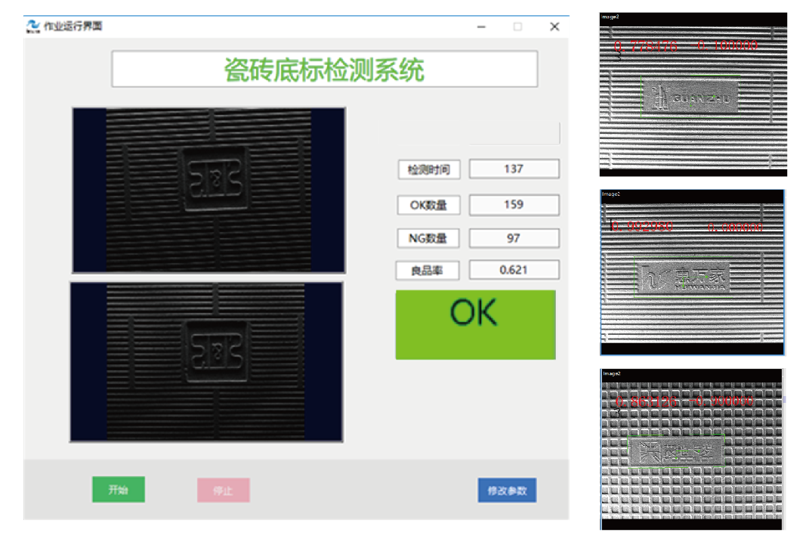Click the OK数量 label

coord(428,205)
